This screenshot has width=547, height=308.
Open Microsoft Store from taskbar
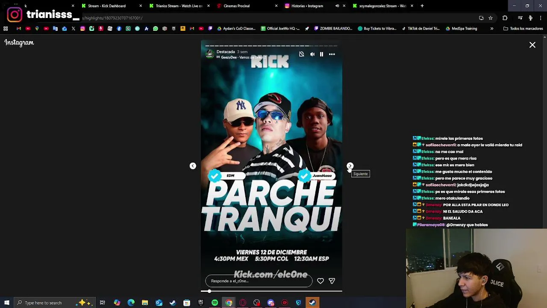[x=187, y=303]
